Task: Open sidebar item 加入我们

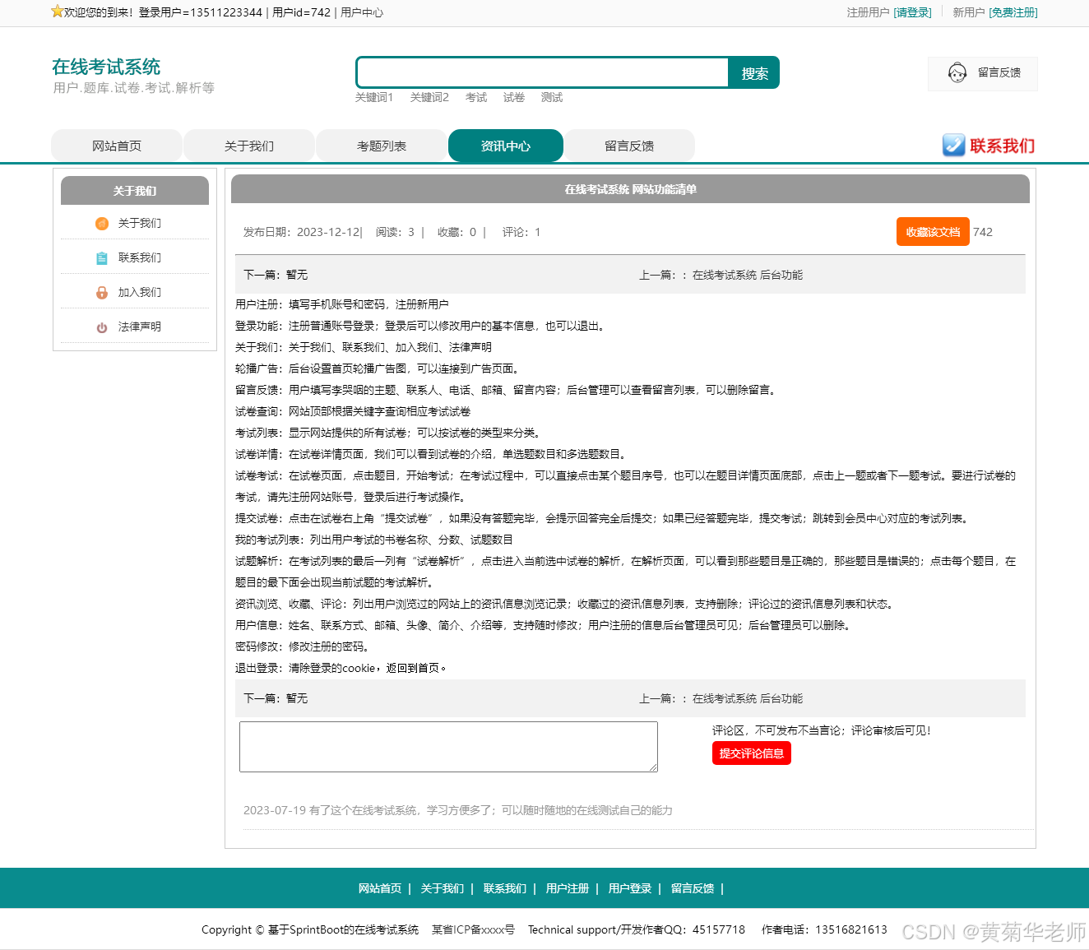Action: click(140, 292)
